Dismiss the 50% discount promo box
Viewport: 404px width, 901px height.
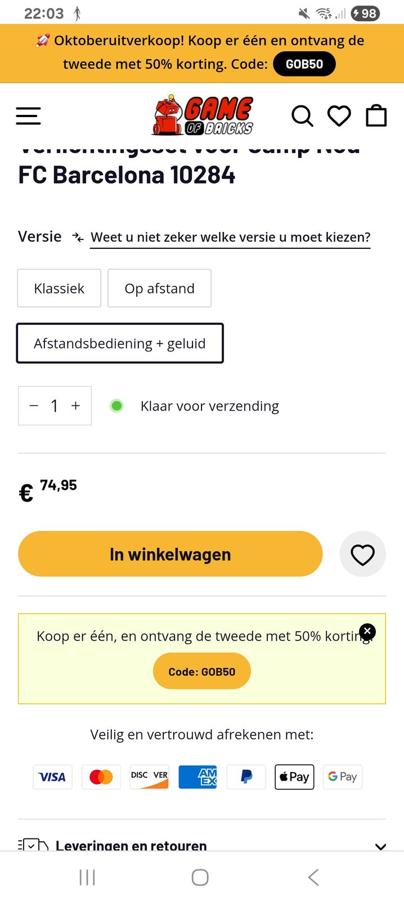pyautogui.click(x=367, y=631)
